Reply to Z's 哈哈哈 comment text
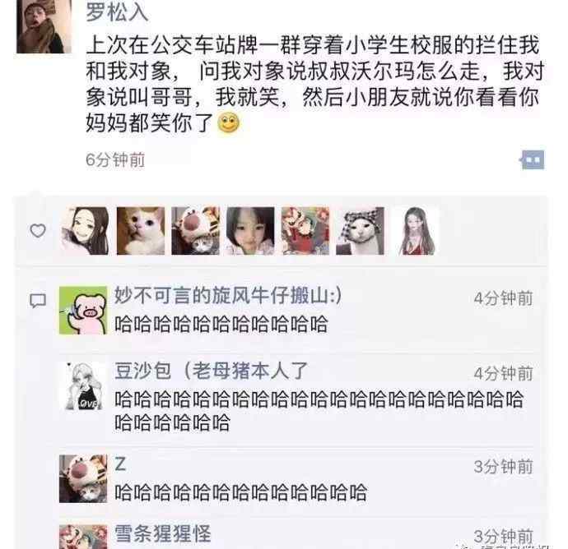The width and height of the screenshot is (568, 549). pyautogui.click(x=240, y=492)
